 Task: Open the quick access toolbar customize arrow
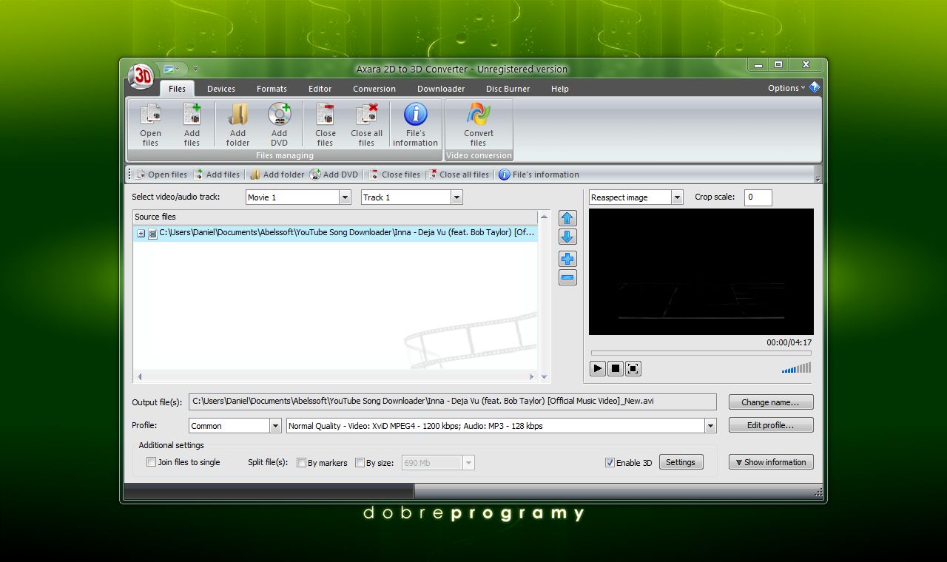[195, 70]
